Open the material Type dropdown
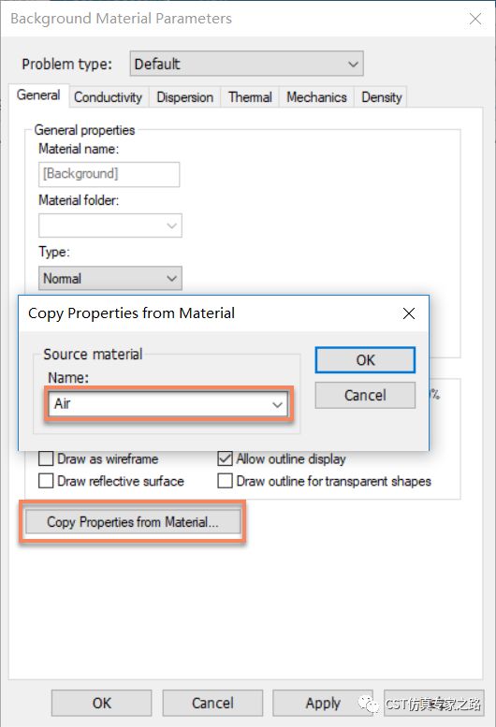 point(110,278)
